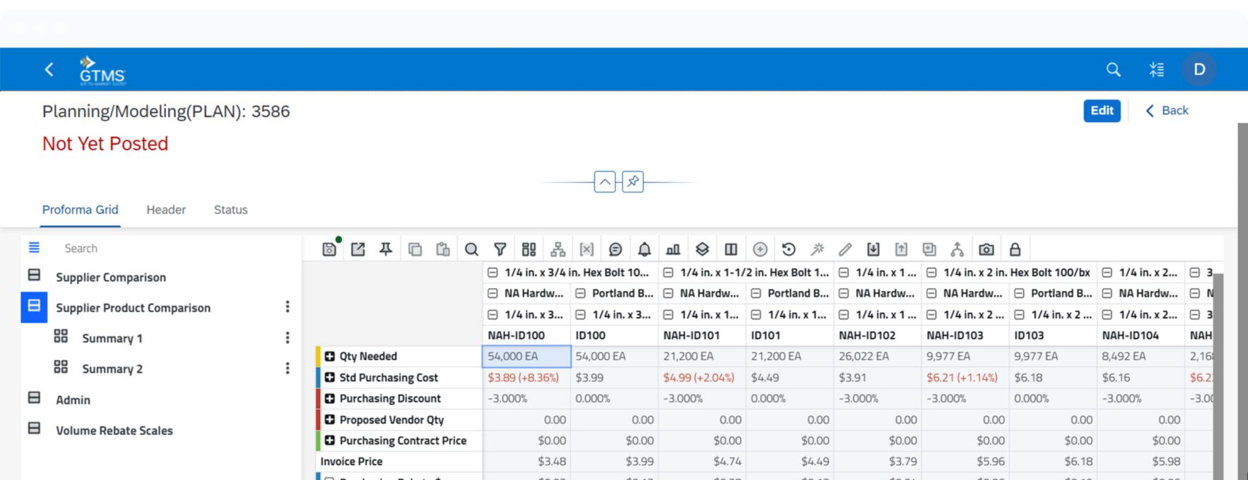Switch to the Header tab
Image resolution: width=1248 pixels, height=480 pixels.
click(x=166, y=210)
